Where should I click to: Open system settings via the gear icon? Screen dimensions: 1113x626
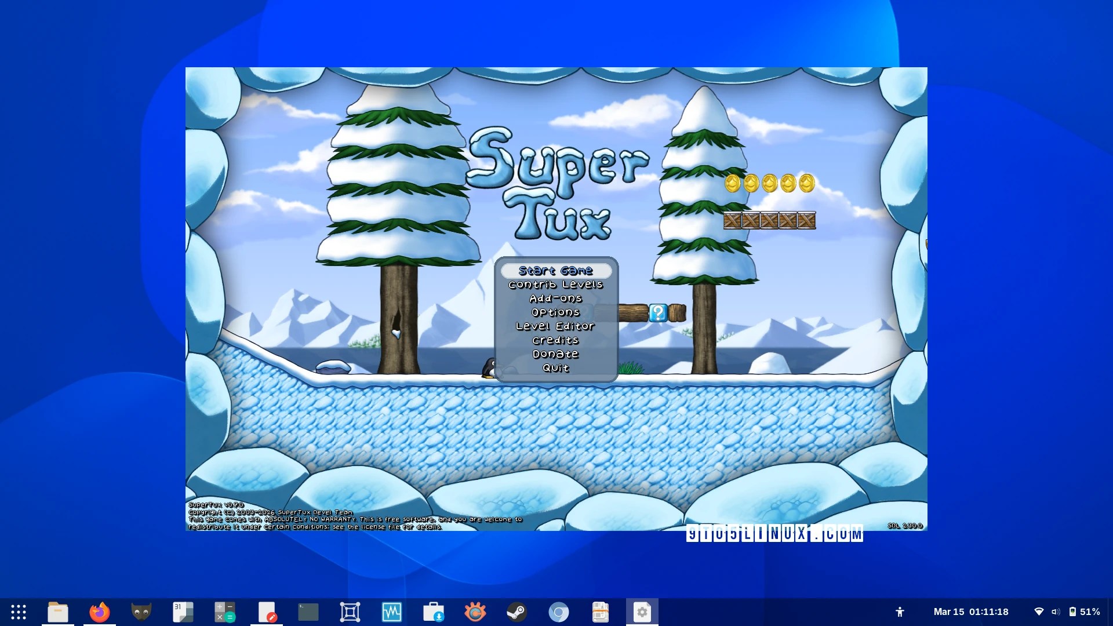coord(642,612)
